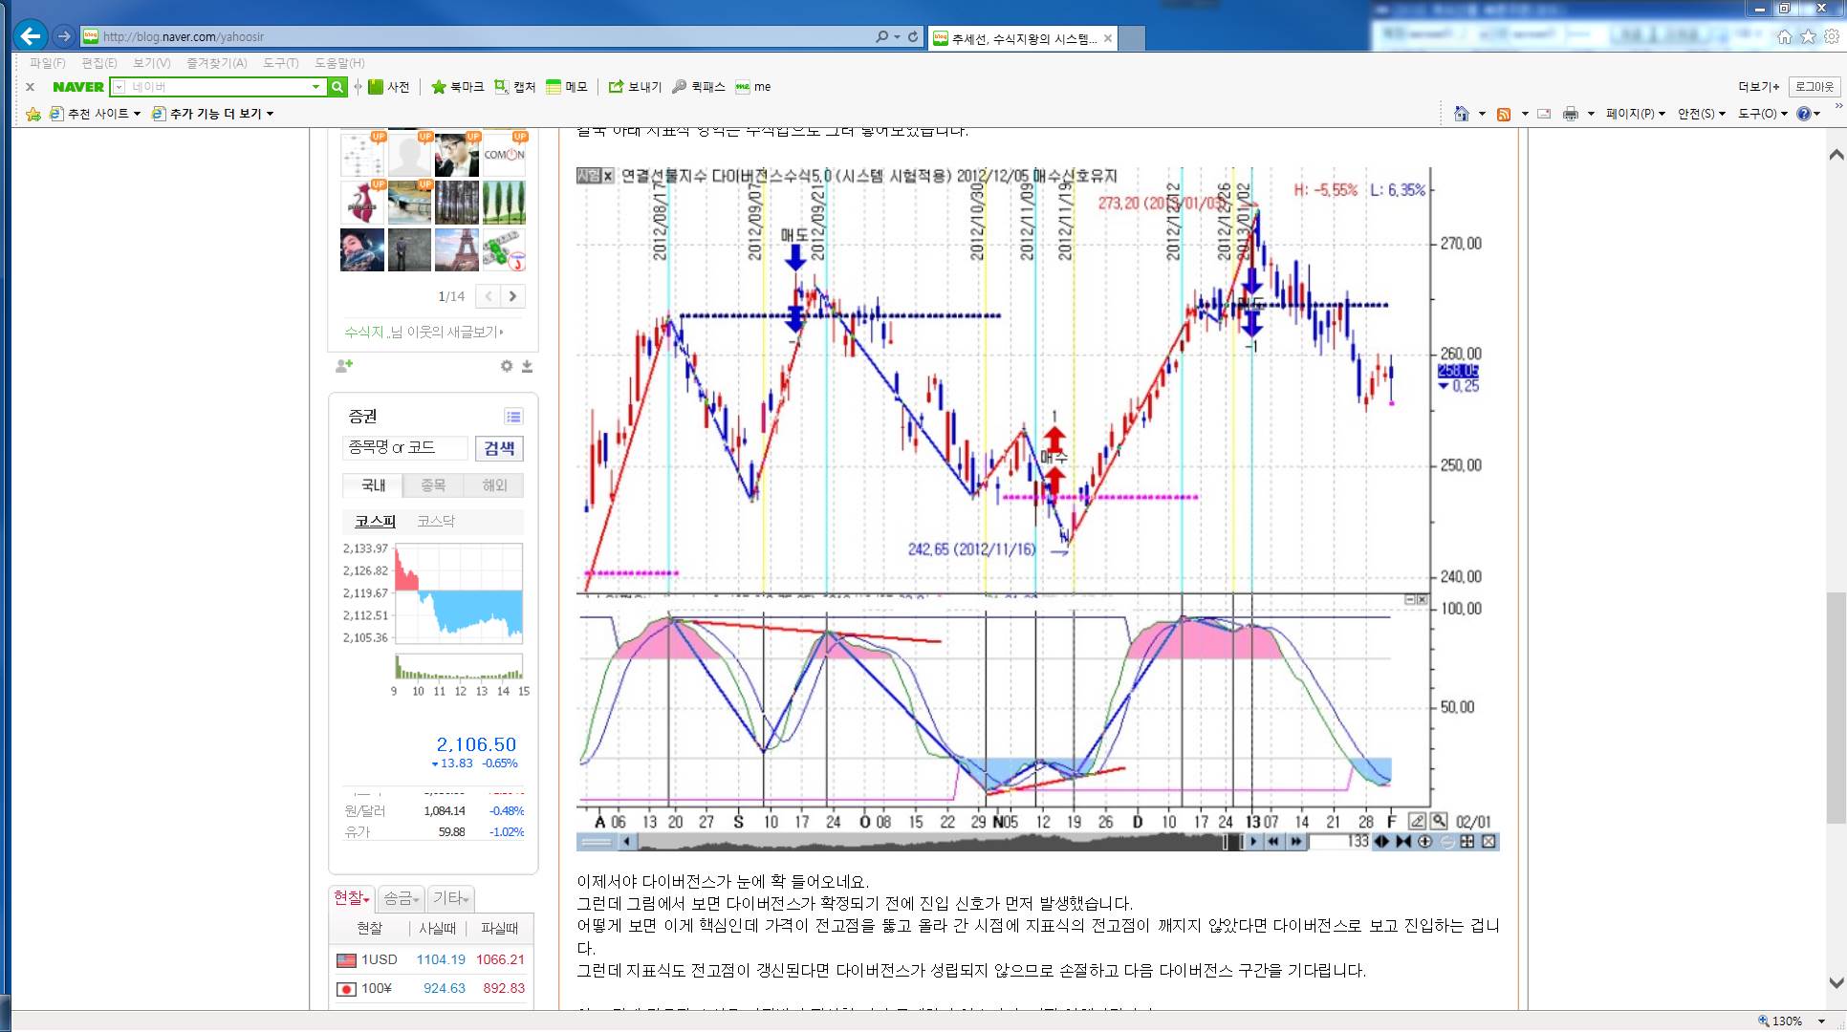This screenshot has width=1847, height=1032.
Task: Open the 즐겨찾기(A) favorites menu
Action: [x=216, y=63]
